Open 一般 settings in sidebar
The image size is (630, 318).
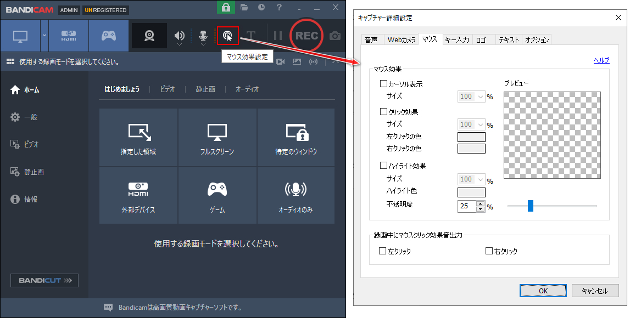point(24,117)
